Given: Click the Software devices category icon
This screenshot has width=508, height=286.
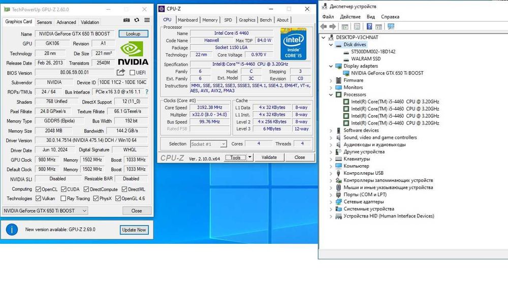Looking at the screenshot, I should coord(338,130).
